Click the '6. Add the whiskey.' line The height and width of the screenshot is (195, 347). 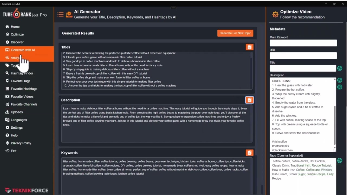point(284,116)
